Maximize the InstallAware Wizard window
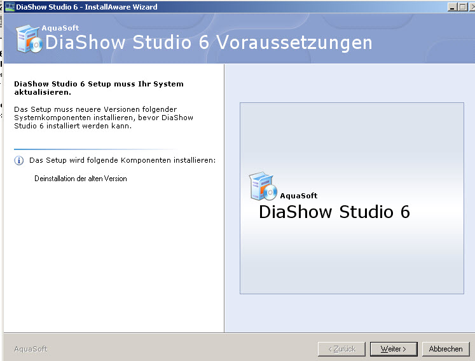The height and width of the screenshot is (361, 475). (x=462, y=7)
